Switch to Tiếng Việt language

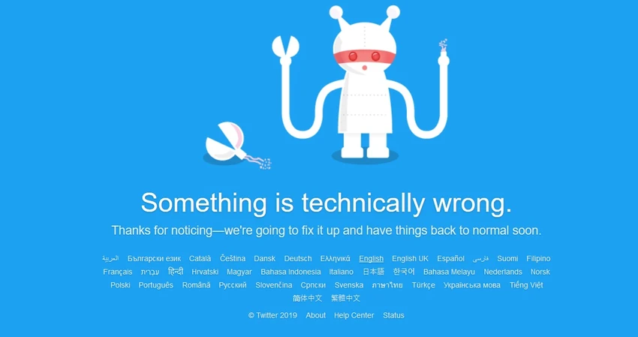526,285
